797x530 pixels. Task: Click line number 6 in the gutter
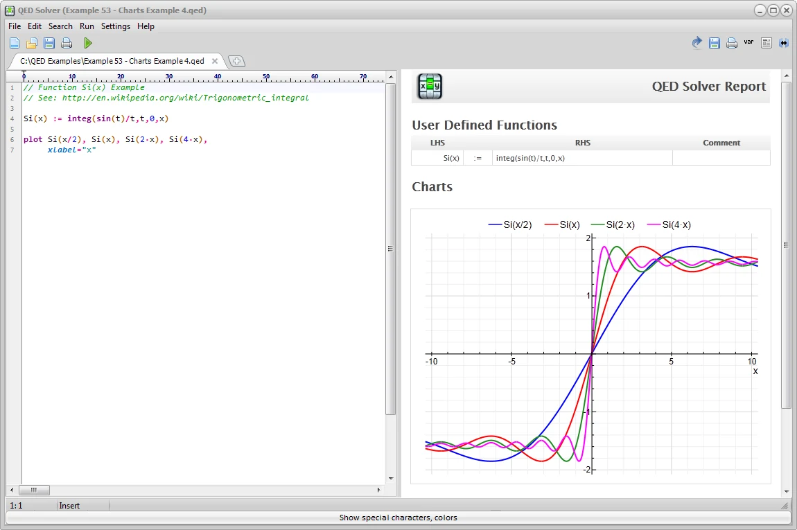click(x=12, y=139)
